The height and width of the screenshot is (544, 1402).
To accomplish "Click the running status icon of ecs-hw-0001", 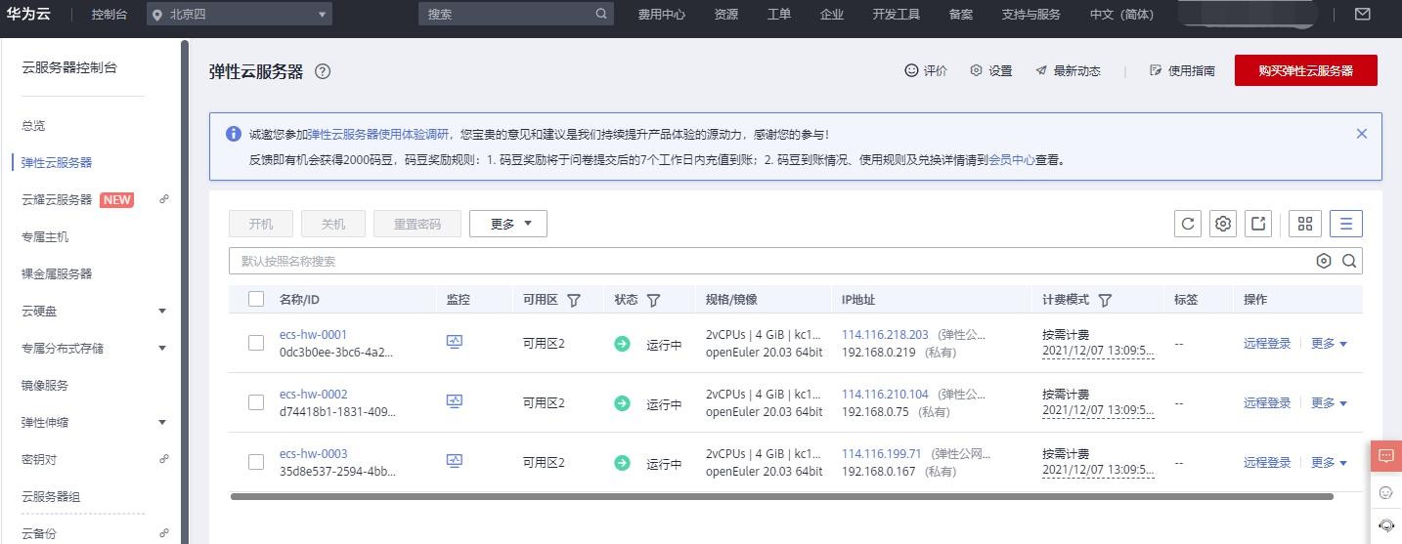I will (x=622, y=344).
